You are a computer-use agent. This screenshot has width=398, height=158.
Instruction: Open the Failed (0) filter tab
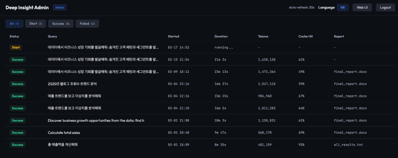pos(87,24)
